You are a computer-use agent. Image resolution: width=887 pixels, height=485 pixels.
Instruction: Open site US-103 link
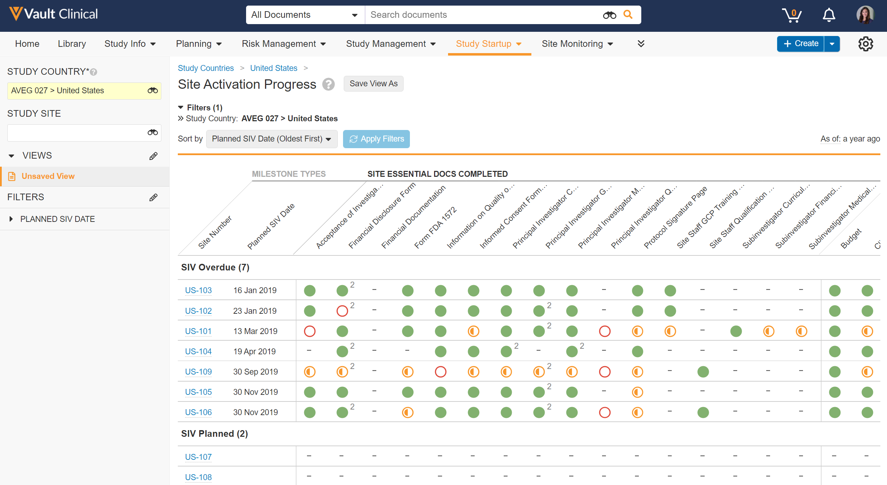coord(198,290)
